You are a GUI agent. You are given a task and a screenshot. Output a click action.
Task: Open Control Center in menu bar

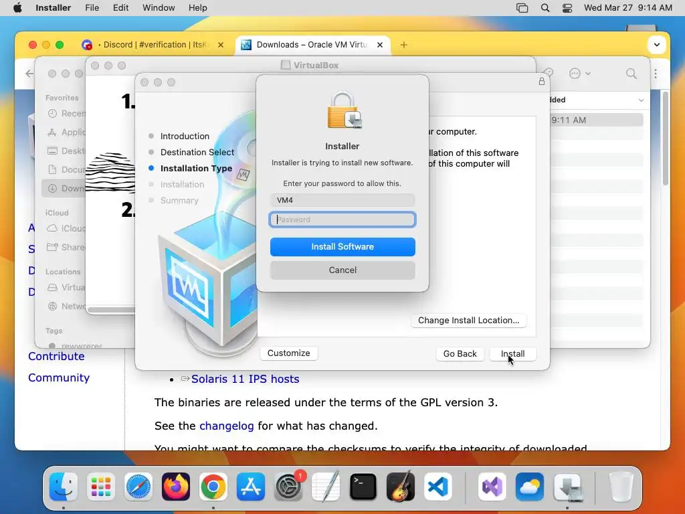pyautogui.click(x=567, y=8)
